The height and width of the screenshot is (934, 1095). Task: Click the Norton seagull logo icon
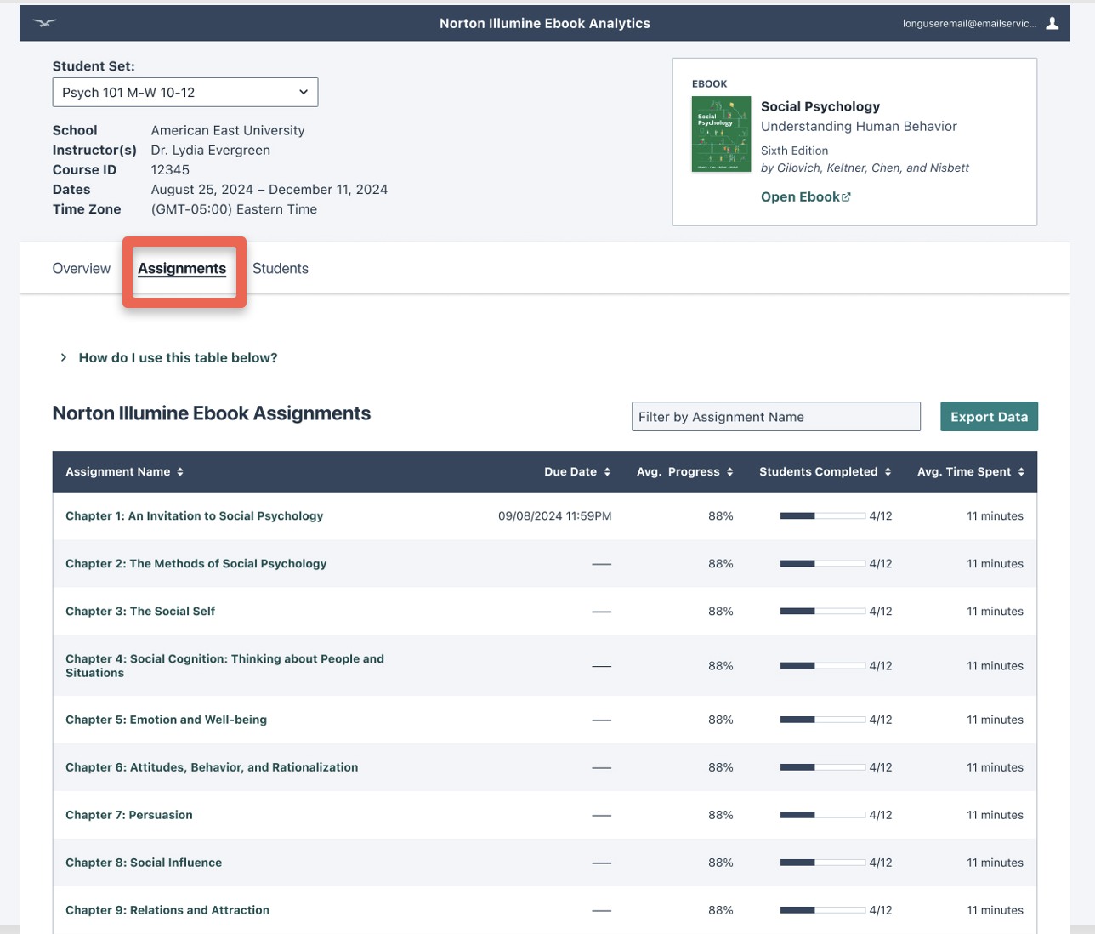pos(45,23)
